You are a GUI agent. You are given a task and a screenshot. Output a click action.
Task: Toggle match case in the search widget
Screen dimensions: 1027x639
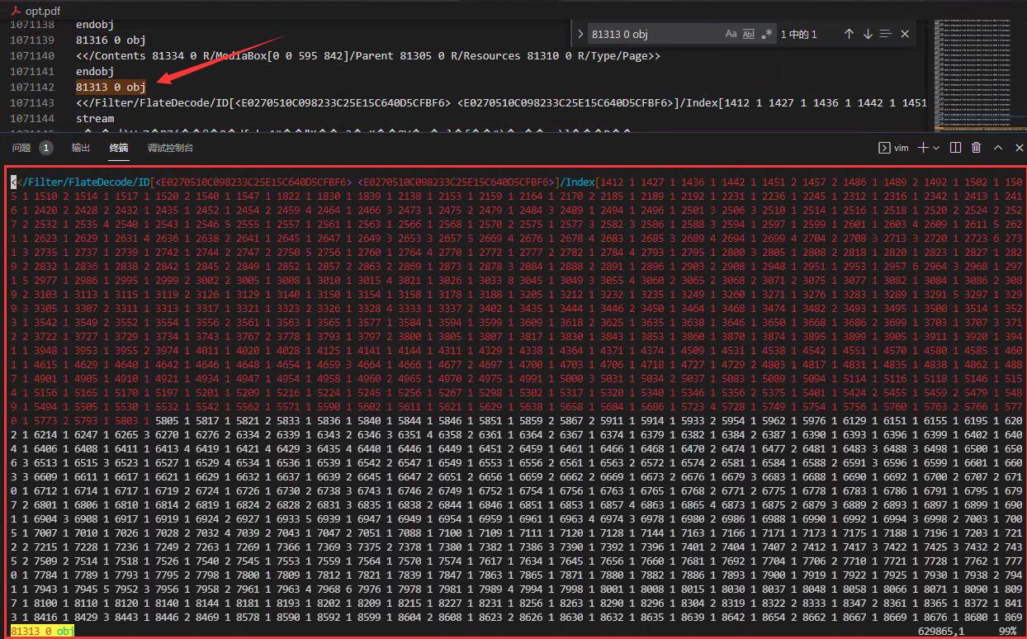[x=731, y=33]
